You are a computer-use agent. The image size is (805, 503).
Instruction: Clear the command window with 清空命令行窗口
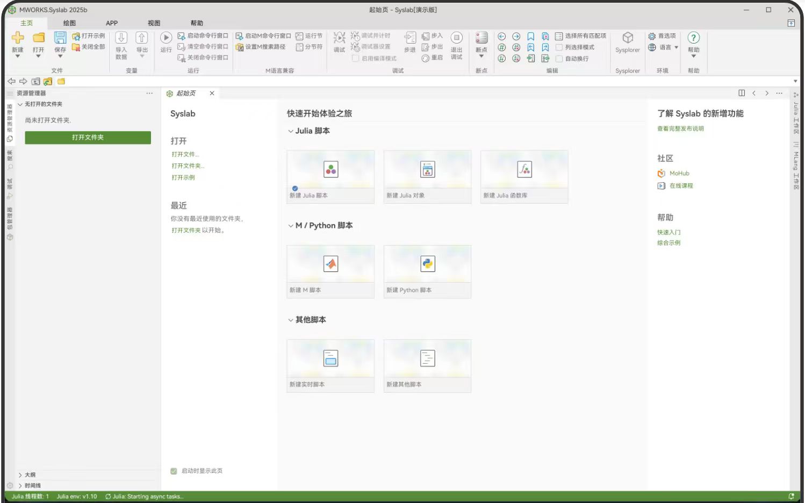click(203, 47)
